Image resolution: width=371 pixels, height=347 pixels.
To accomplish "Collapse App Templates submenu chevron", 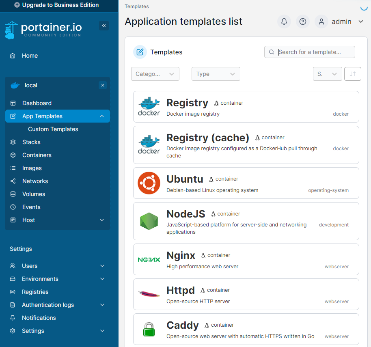I will coord(102,116).
